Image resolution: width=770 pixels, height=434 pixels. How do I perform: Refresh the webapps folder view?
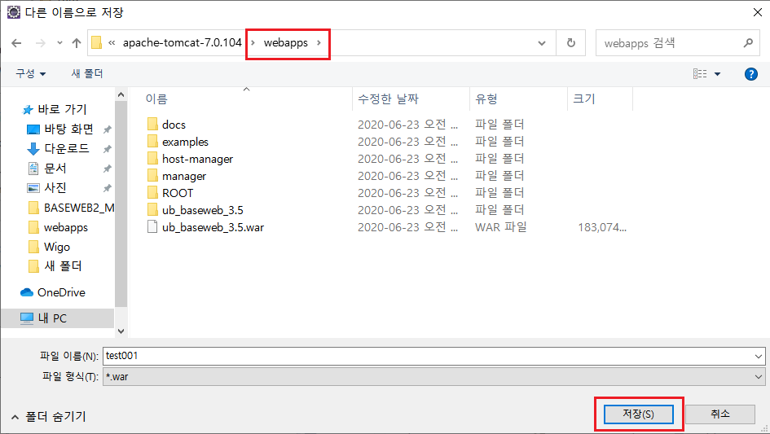[570, 43]
